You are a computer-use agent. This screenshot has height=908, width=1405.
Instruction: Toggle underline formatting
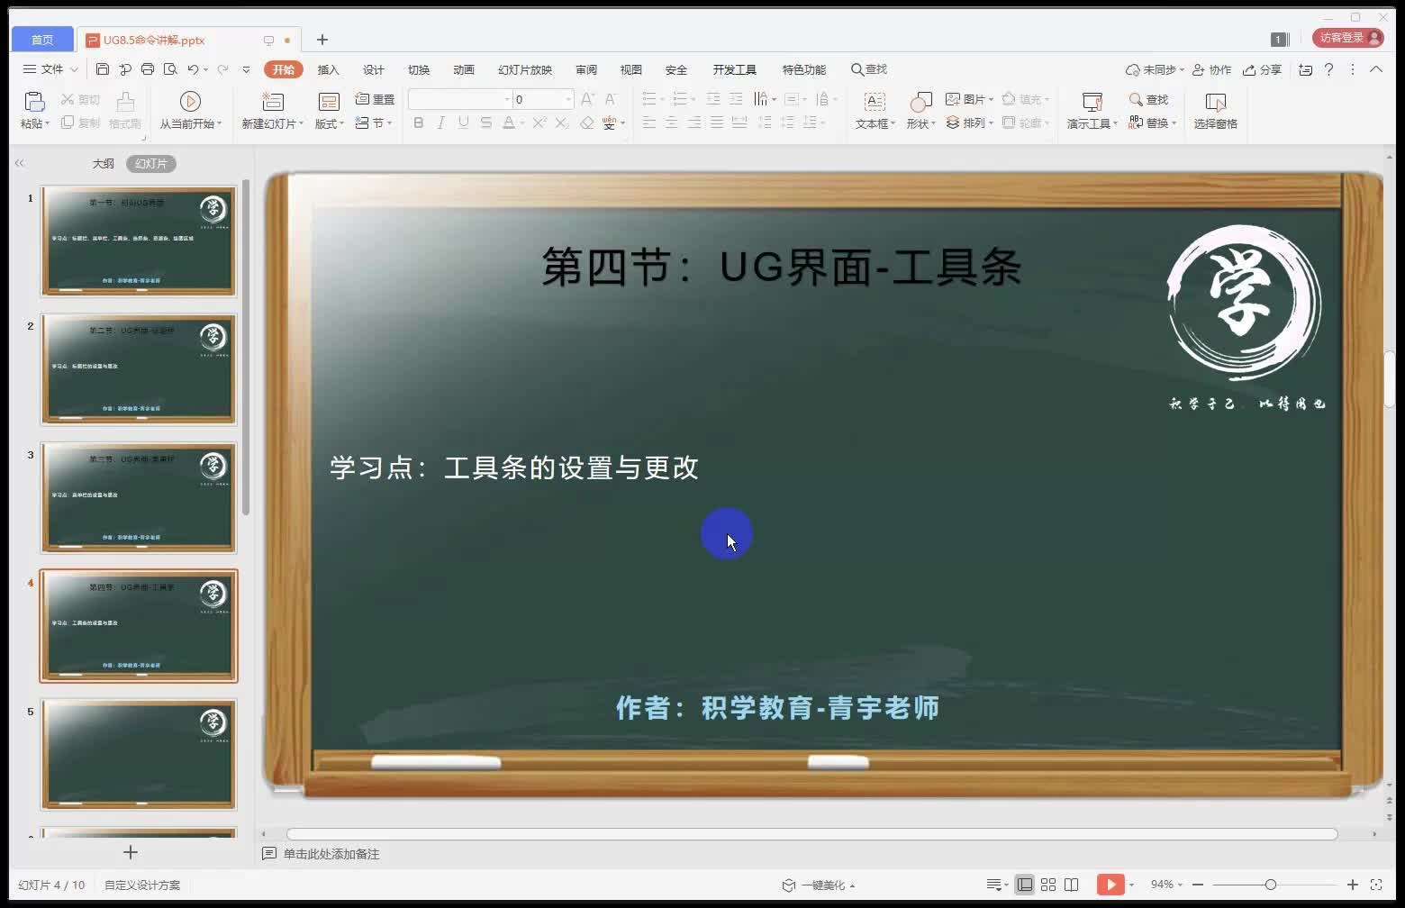(x=462, y=123)
